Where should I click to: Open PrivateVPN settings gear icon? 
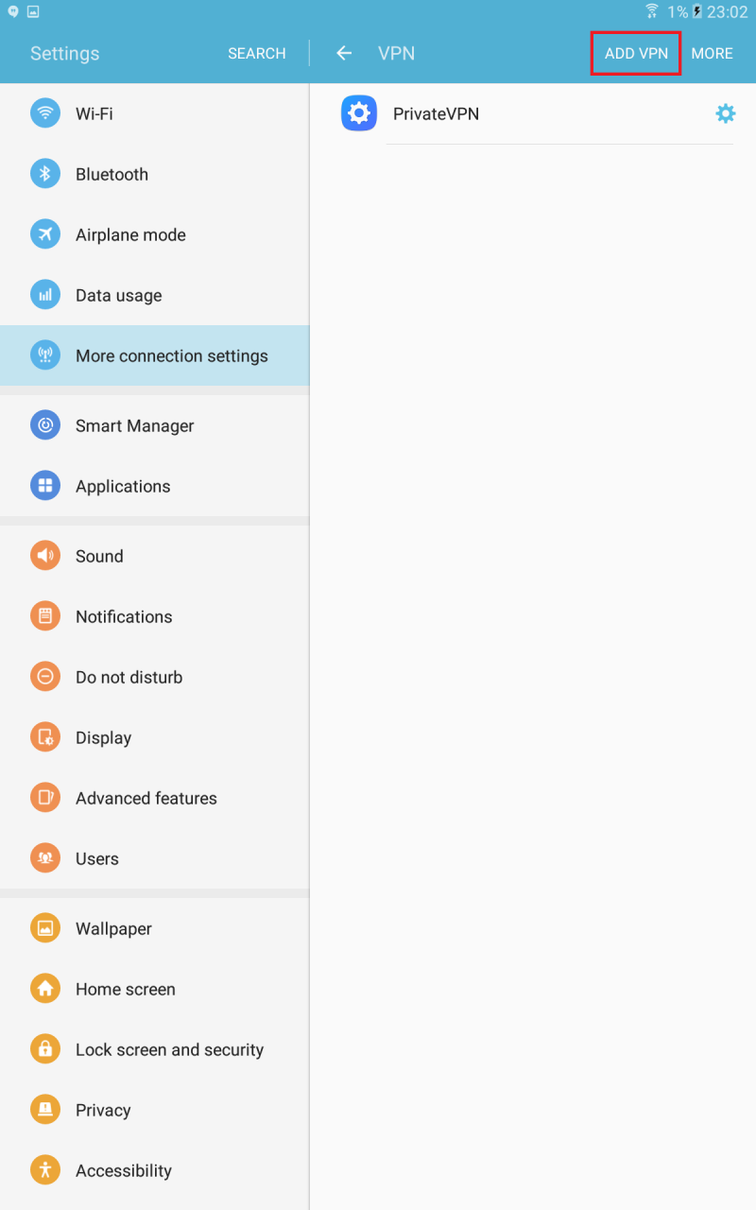tap(725, 113)
